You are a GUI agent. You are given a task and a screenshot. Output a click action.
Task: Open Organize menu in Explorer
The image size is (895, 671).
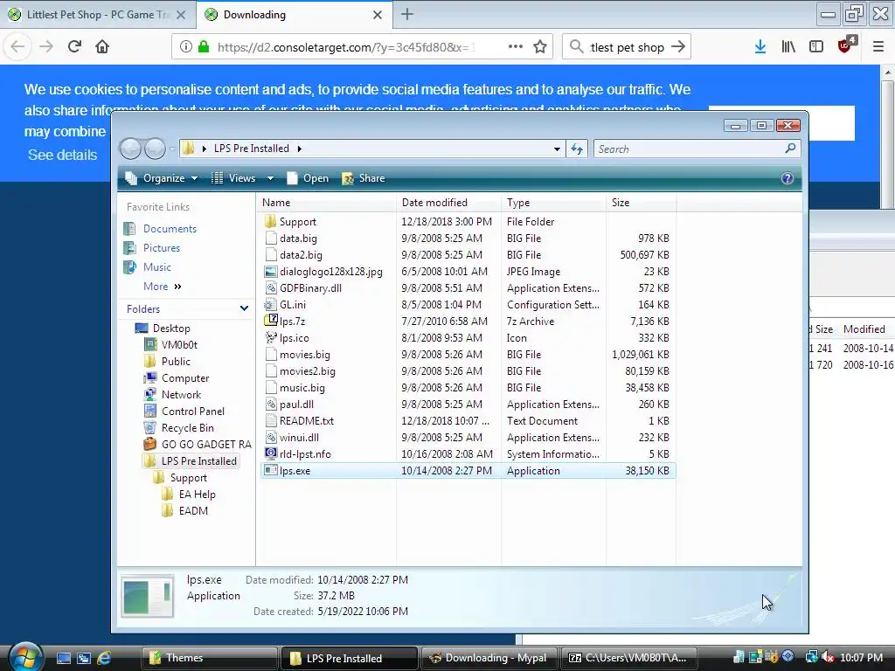(162, 178)
